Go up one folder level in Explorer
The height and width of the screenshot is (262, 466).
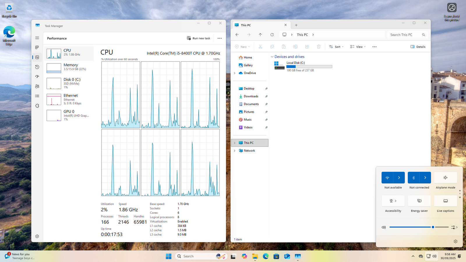point(260,35)
